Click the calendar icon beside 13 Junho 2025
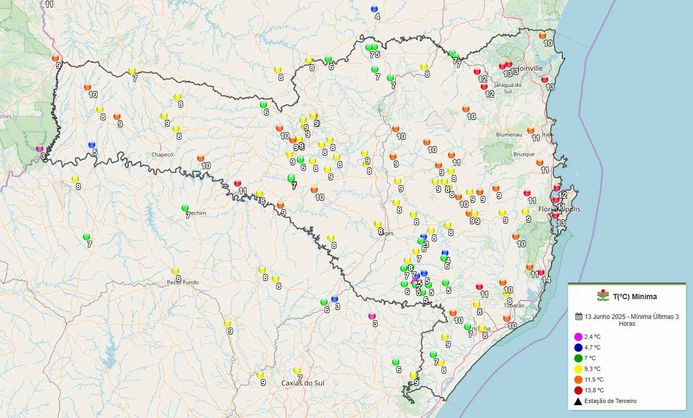This screenshot has height=418, width=693. 579,316
